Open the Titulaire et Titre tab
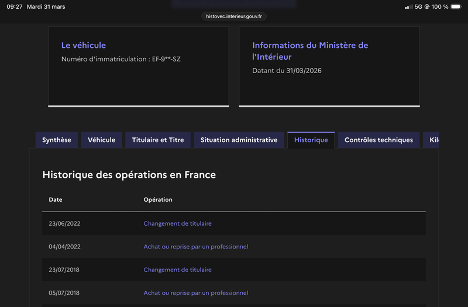This screenshot has height=307, width=468. 158,140
